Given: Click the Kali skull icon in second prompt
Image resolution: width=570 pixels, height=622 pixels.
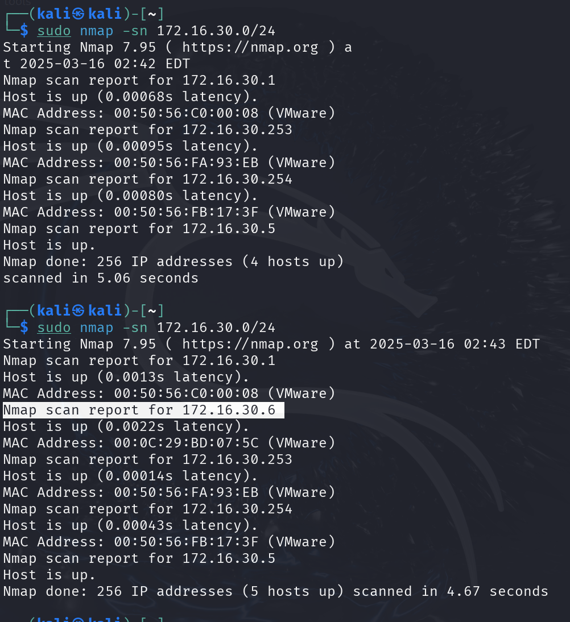Looking at the screenshot, I should pos(78,310).
